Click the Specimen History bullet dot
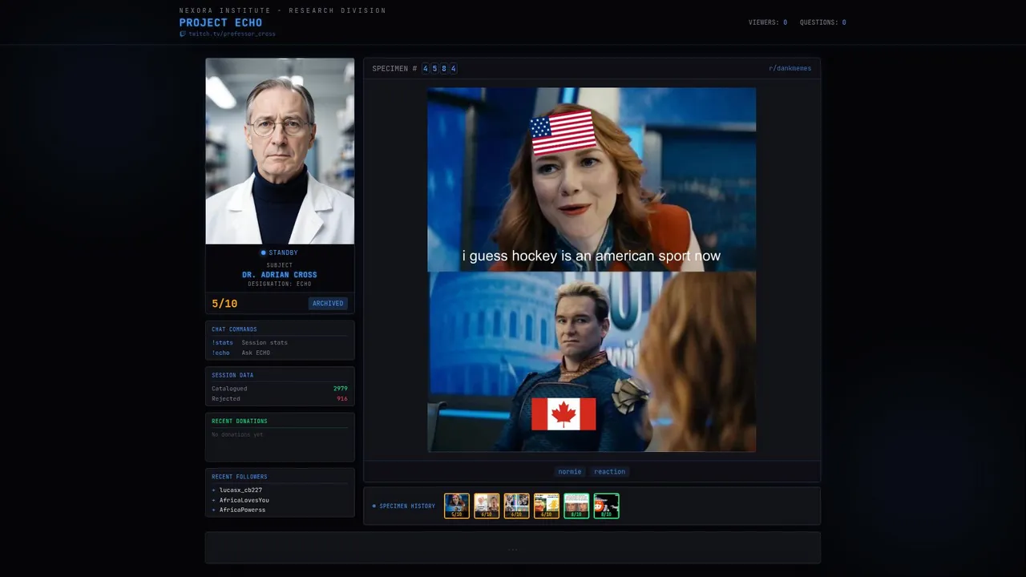 (374, 506)
